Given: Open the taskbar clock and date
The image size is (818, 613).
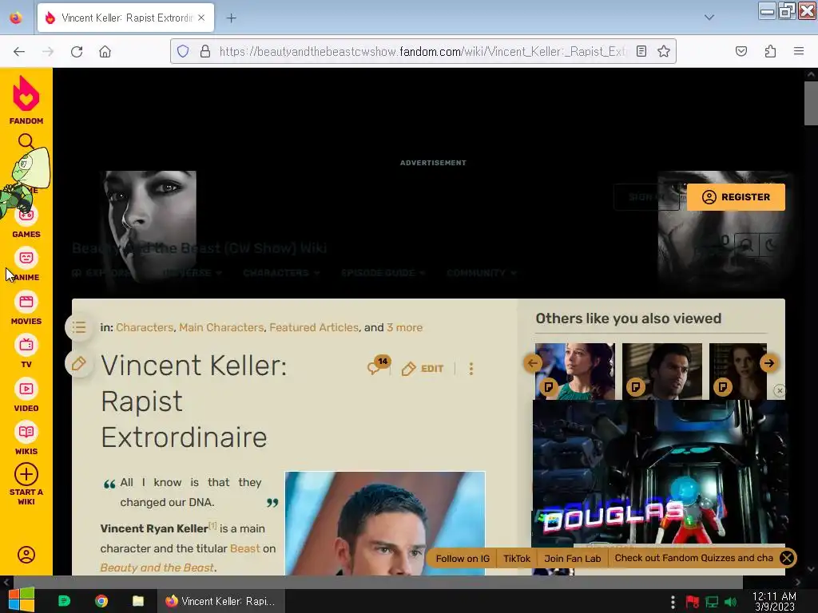Looking at the screenshot, I should 775,601.
